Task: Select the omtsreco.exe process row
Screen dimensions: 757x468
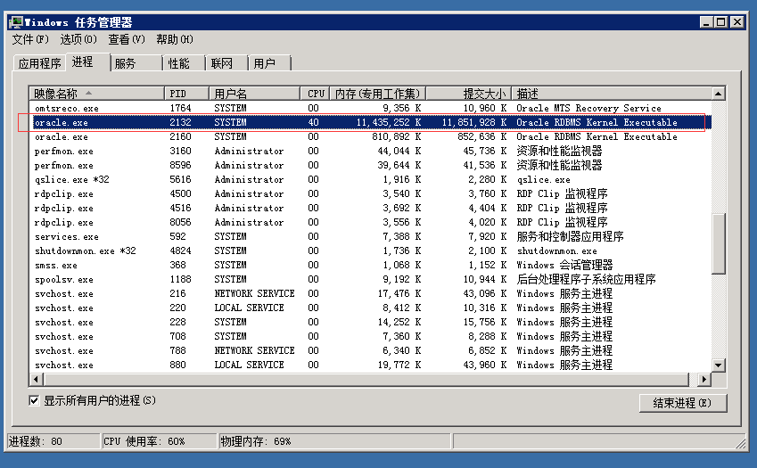Action: [370, 108]
